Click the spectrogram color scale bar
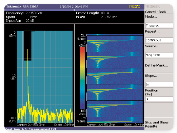This screenshot has height=133, width=177. [82, 78]
